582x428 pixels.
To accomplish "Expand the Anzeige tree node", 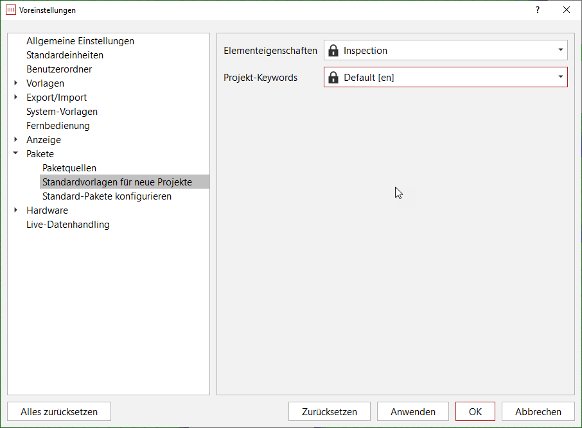I will tap(15, 139).
